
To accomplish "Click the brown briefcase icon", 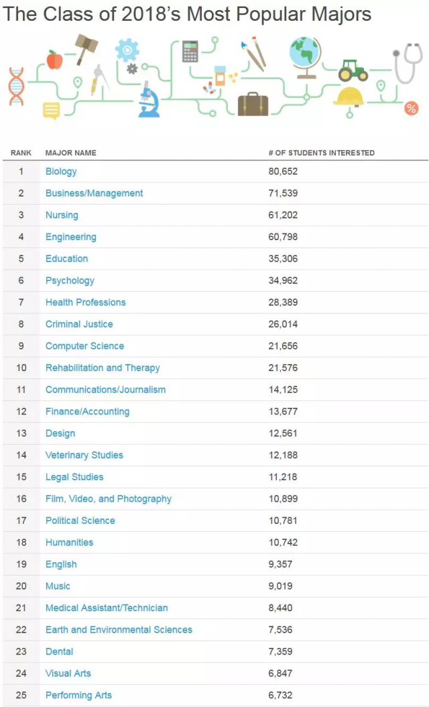I will pos(253,104).
